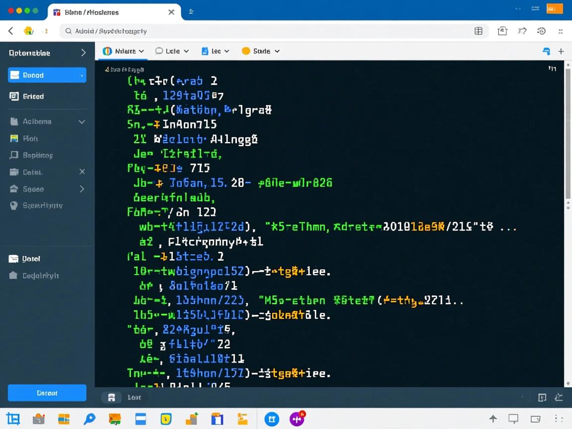Screen dimensions: 572x429
Task: Click the back arrow in the address bar
Action: pos(10,31)
